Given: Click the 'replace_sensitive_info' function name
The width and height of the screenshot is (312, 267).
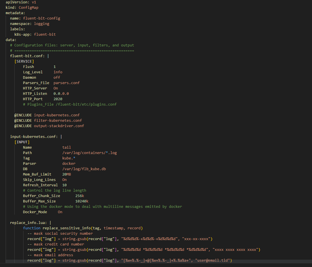Looking at the screenshot, I should [x=67, y=228].
